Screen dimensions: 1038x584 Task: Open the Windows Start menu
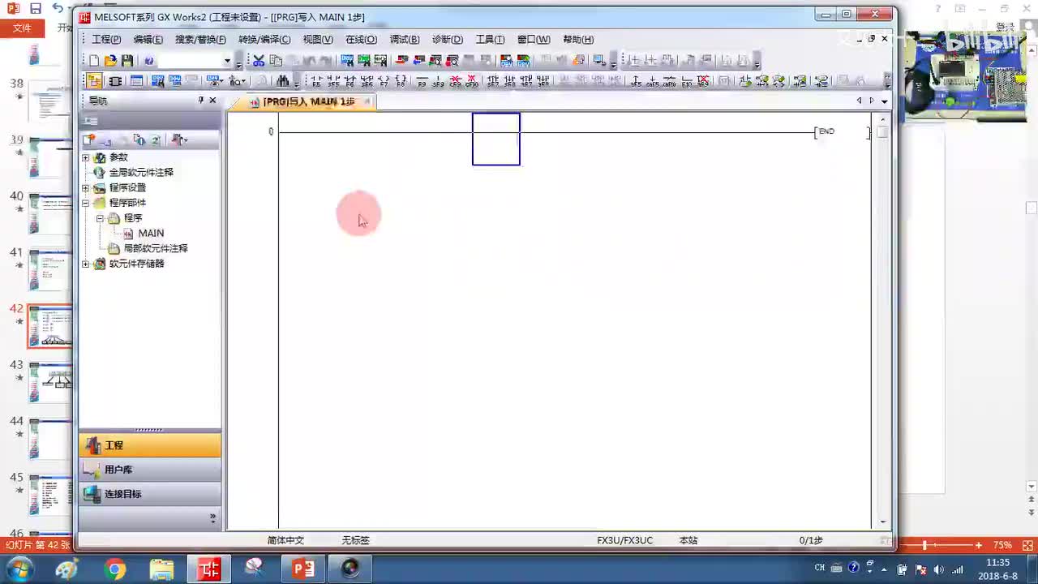point(19,569)
